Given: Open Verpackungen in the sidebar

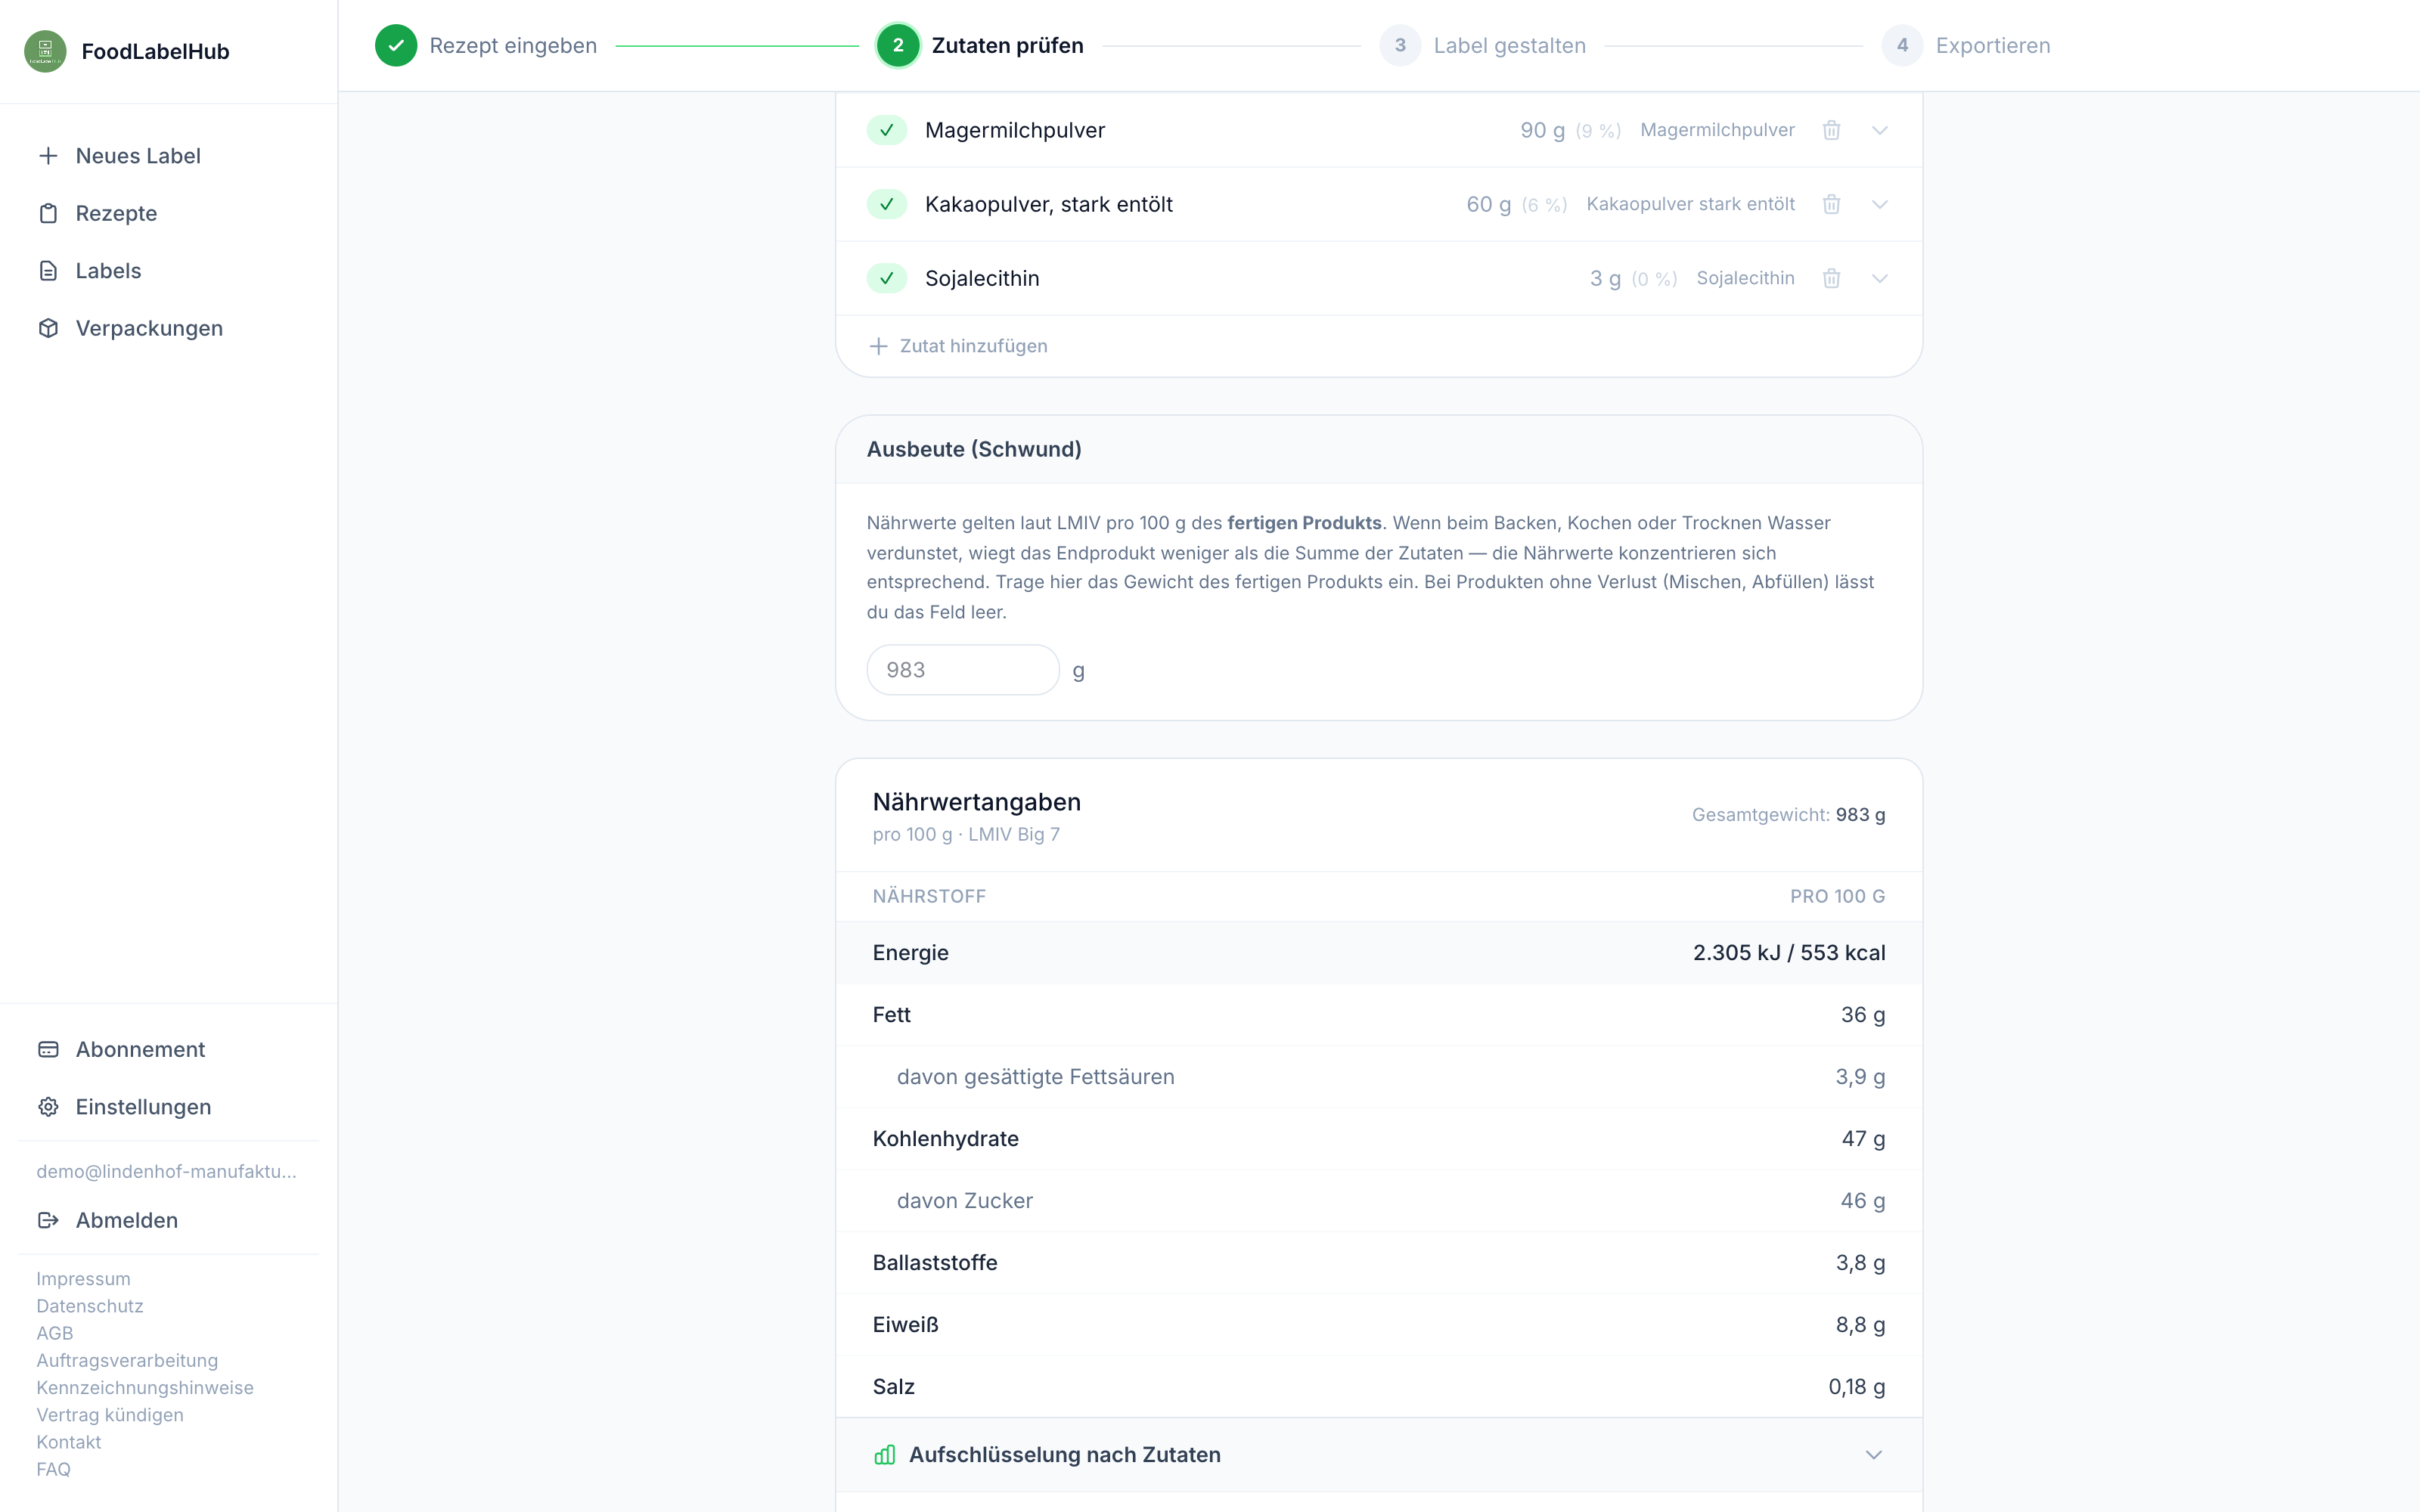Looking at the screenshot, I should (168, 328).
